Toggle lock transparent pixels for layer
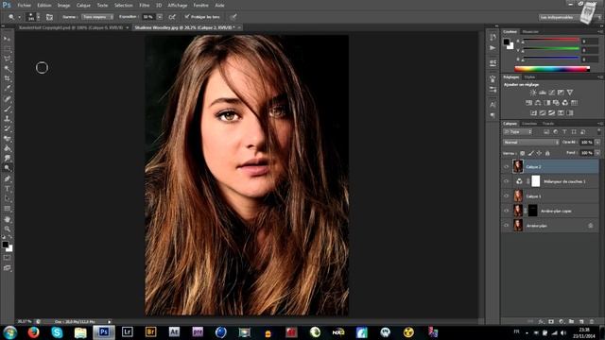605x340 pixels. (x=523, y=153)
